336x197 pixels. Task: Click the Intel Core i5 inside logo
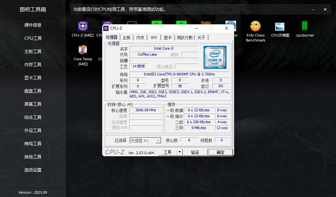[x=215, y=58]
